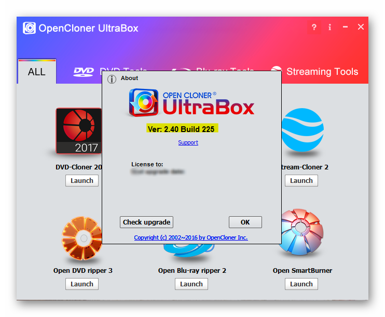Click the 'About' dialog title text
This screenshot has width=385, height=317.
tap(129, 78)
